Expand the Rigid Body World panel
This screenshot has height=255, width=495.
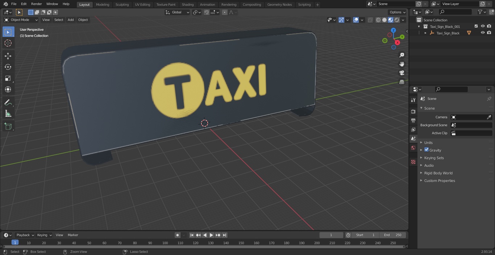(438, 173)
